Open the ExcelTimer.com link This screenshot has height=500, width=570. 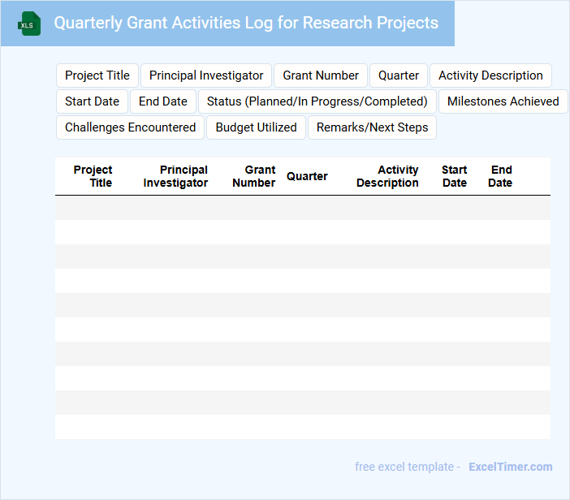point(510,467)
